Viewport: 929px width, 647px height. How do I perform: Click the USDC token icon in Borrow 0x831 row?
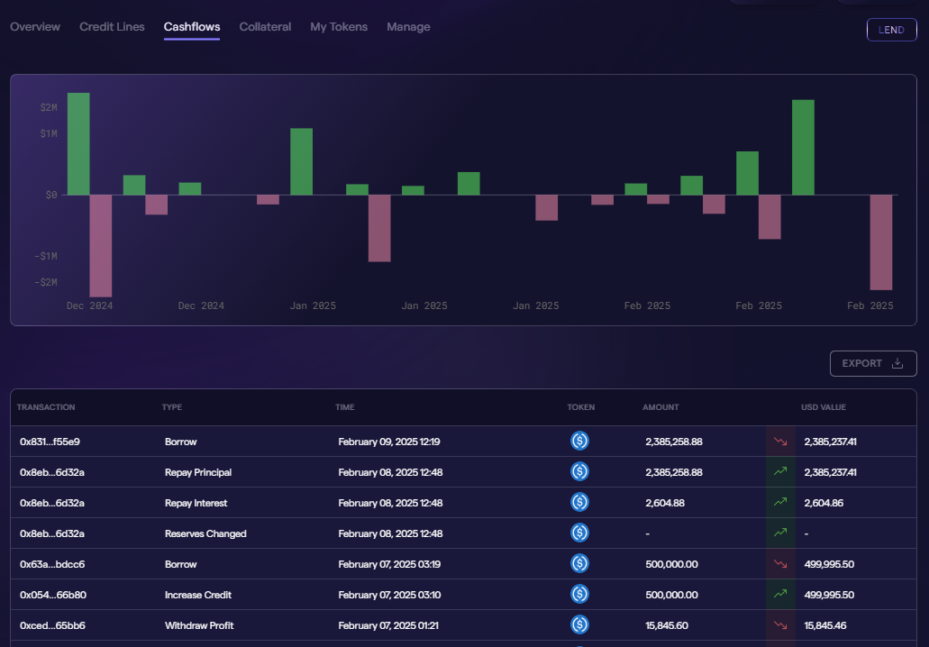(x=579, y=442)
